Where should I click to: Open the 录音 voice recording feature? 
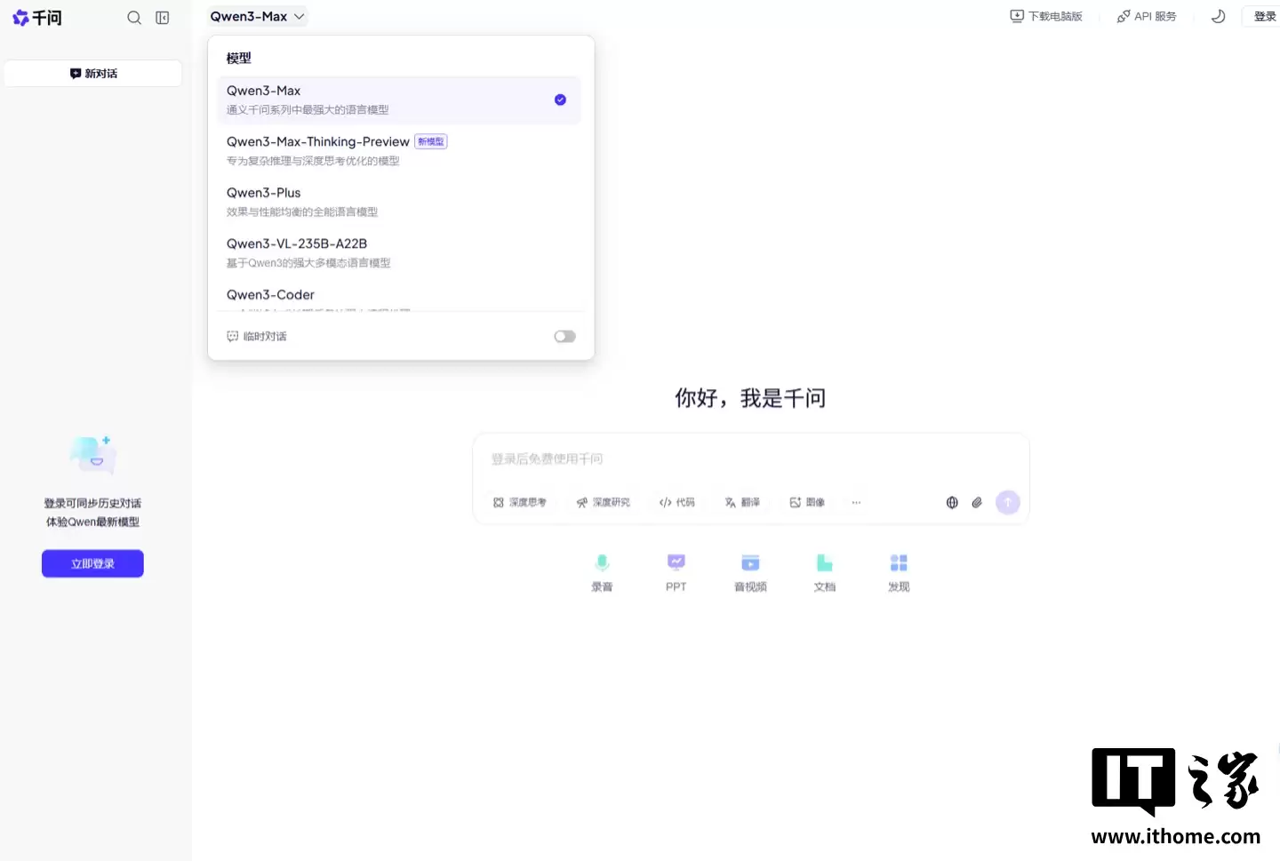[602, 571]
